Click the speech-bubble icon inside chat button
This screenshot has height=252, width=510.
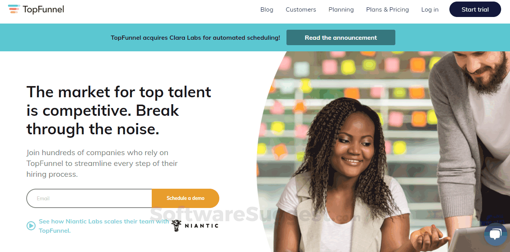[x=496, y=234]
